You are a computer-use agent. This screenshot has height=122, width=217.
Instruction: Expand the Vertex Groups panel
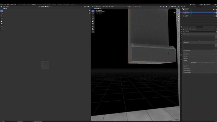click(x=187, y=34)
